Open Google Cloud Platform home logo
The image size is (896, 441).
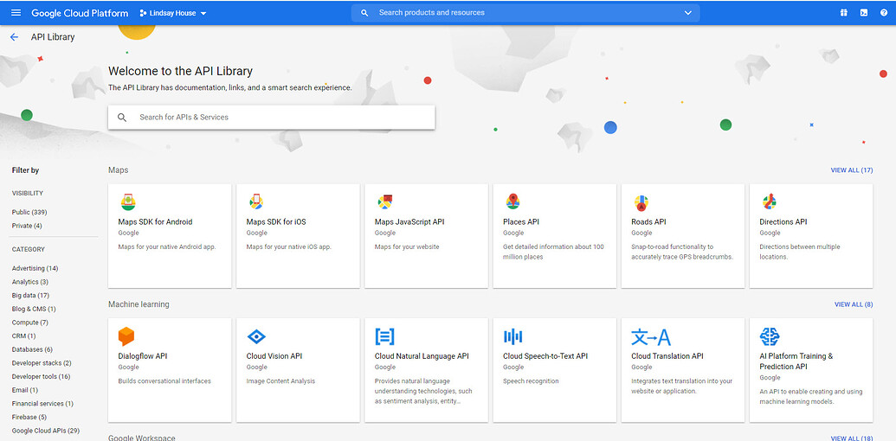tap(80, 13)
